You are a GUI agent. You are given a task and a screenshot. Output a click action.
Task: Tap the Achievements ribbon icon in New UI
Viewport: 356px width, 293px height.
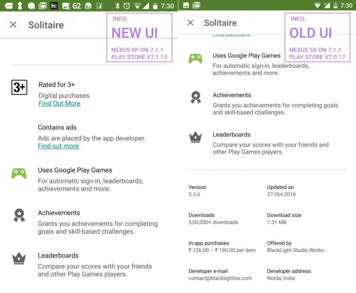19,215
